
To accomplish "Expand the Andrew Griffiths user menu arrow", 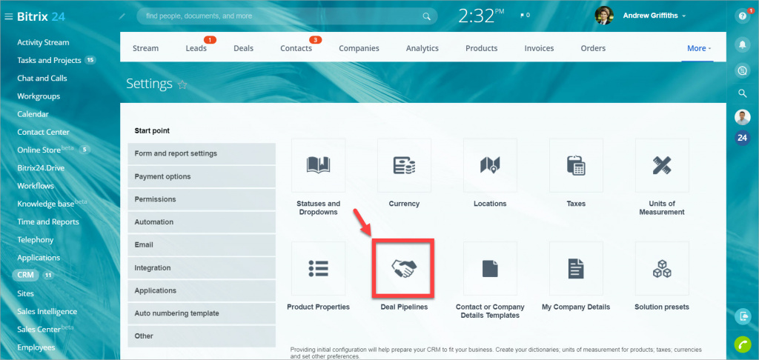I will [x=683, y=16].
